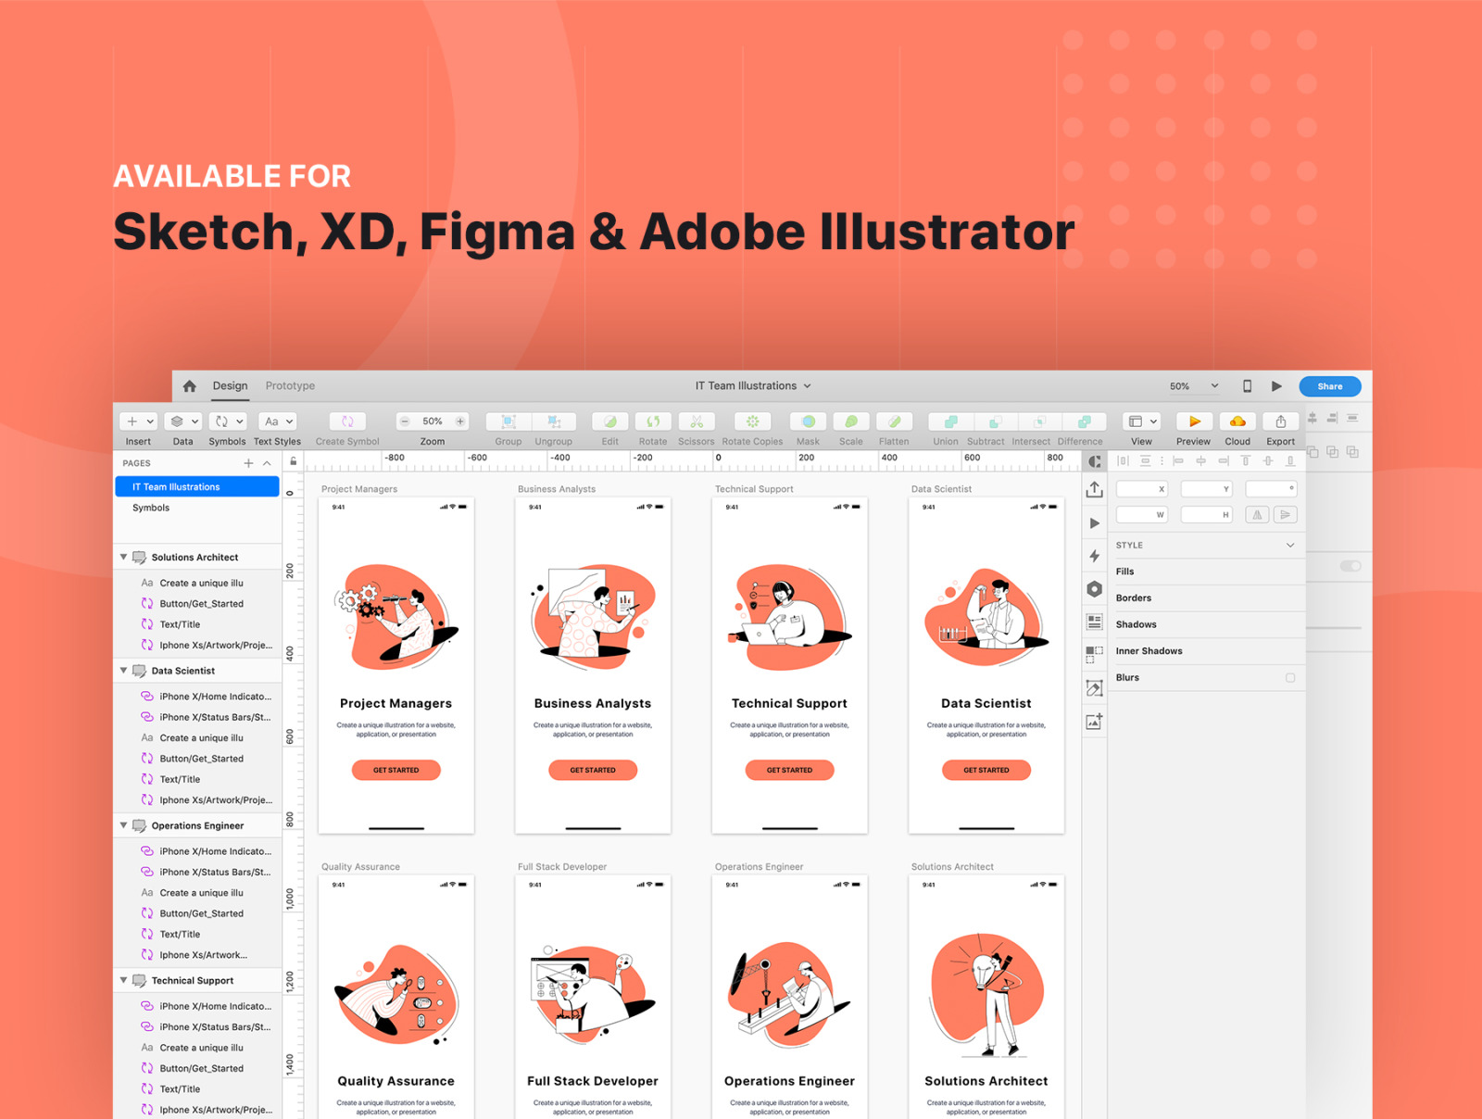Click the W width input field
The image size is (1482, 1119).
point(1142,515)
